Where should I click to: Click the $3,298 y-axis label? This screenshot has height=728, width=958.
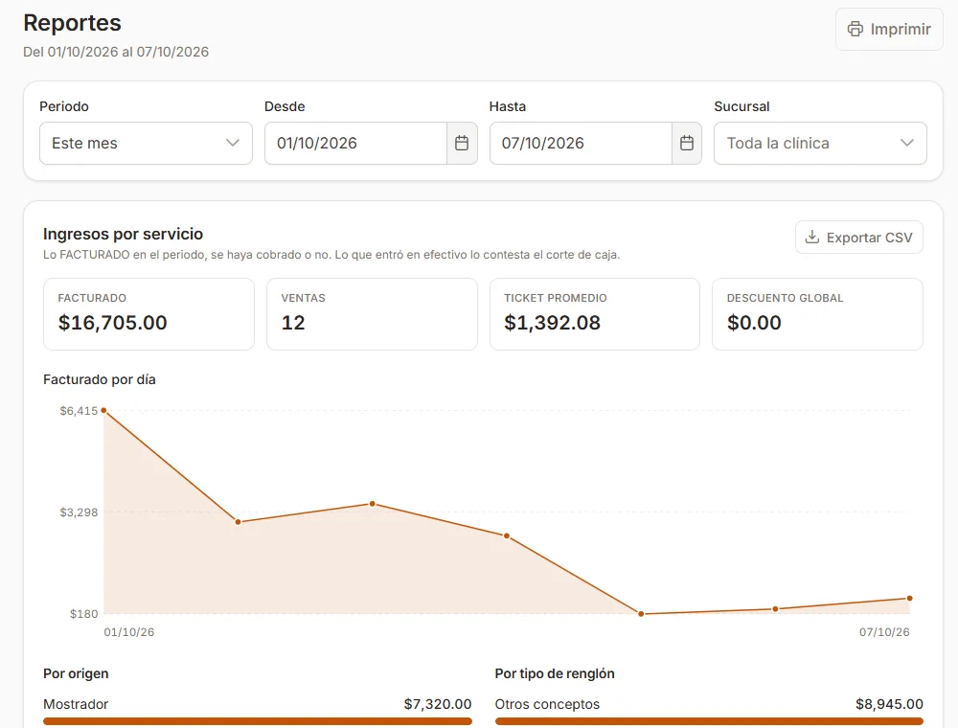pos(79,512)
